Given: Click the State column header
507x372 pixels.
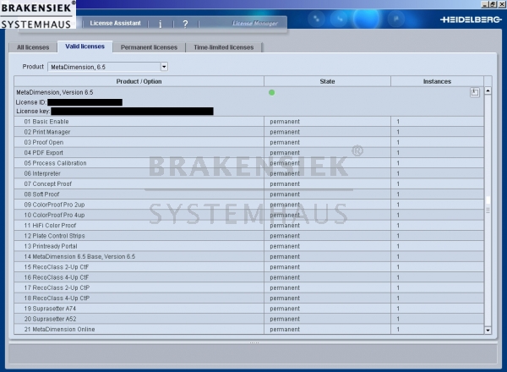Looking at the screenshot, I should click(327, 81).
